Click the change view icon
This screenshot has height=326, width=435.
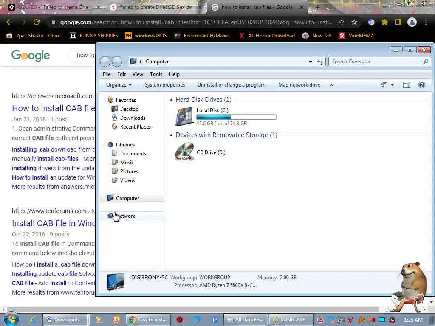pyautogui.click(x=384, y=85)
